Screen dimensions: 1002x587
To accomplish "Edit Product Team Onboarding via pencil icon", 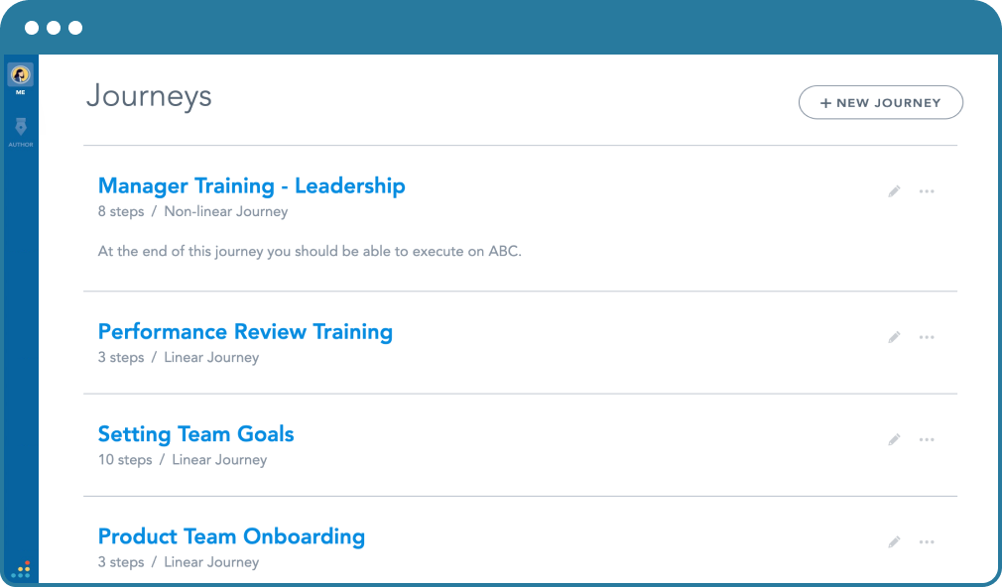I will (894, 541).
